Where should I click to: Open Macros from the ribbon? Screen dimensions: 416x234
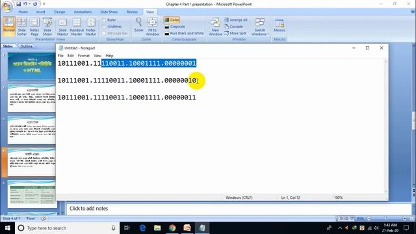click(x=279, y=25)
